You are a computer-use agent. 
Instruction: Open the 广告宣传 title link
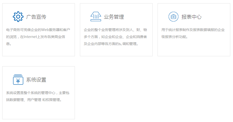(x=36, y=17)
